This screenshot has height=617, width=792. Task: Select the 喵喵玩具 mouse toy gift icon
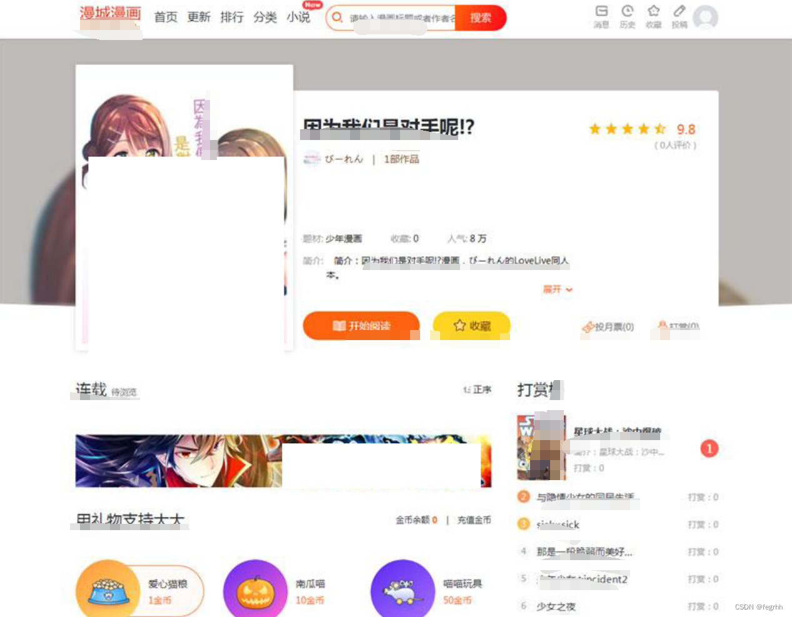[x=403, y=588]
